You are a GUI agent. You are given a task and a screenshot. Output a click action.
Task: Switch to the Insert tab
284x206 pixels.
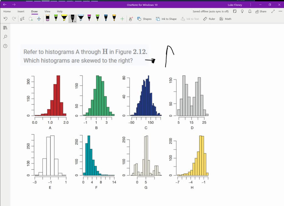pyautogui.click(x=21, y=11)
